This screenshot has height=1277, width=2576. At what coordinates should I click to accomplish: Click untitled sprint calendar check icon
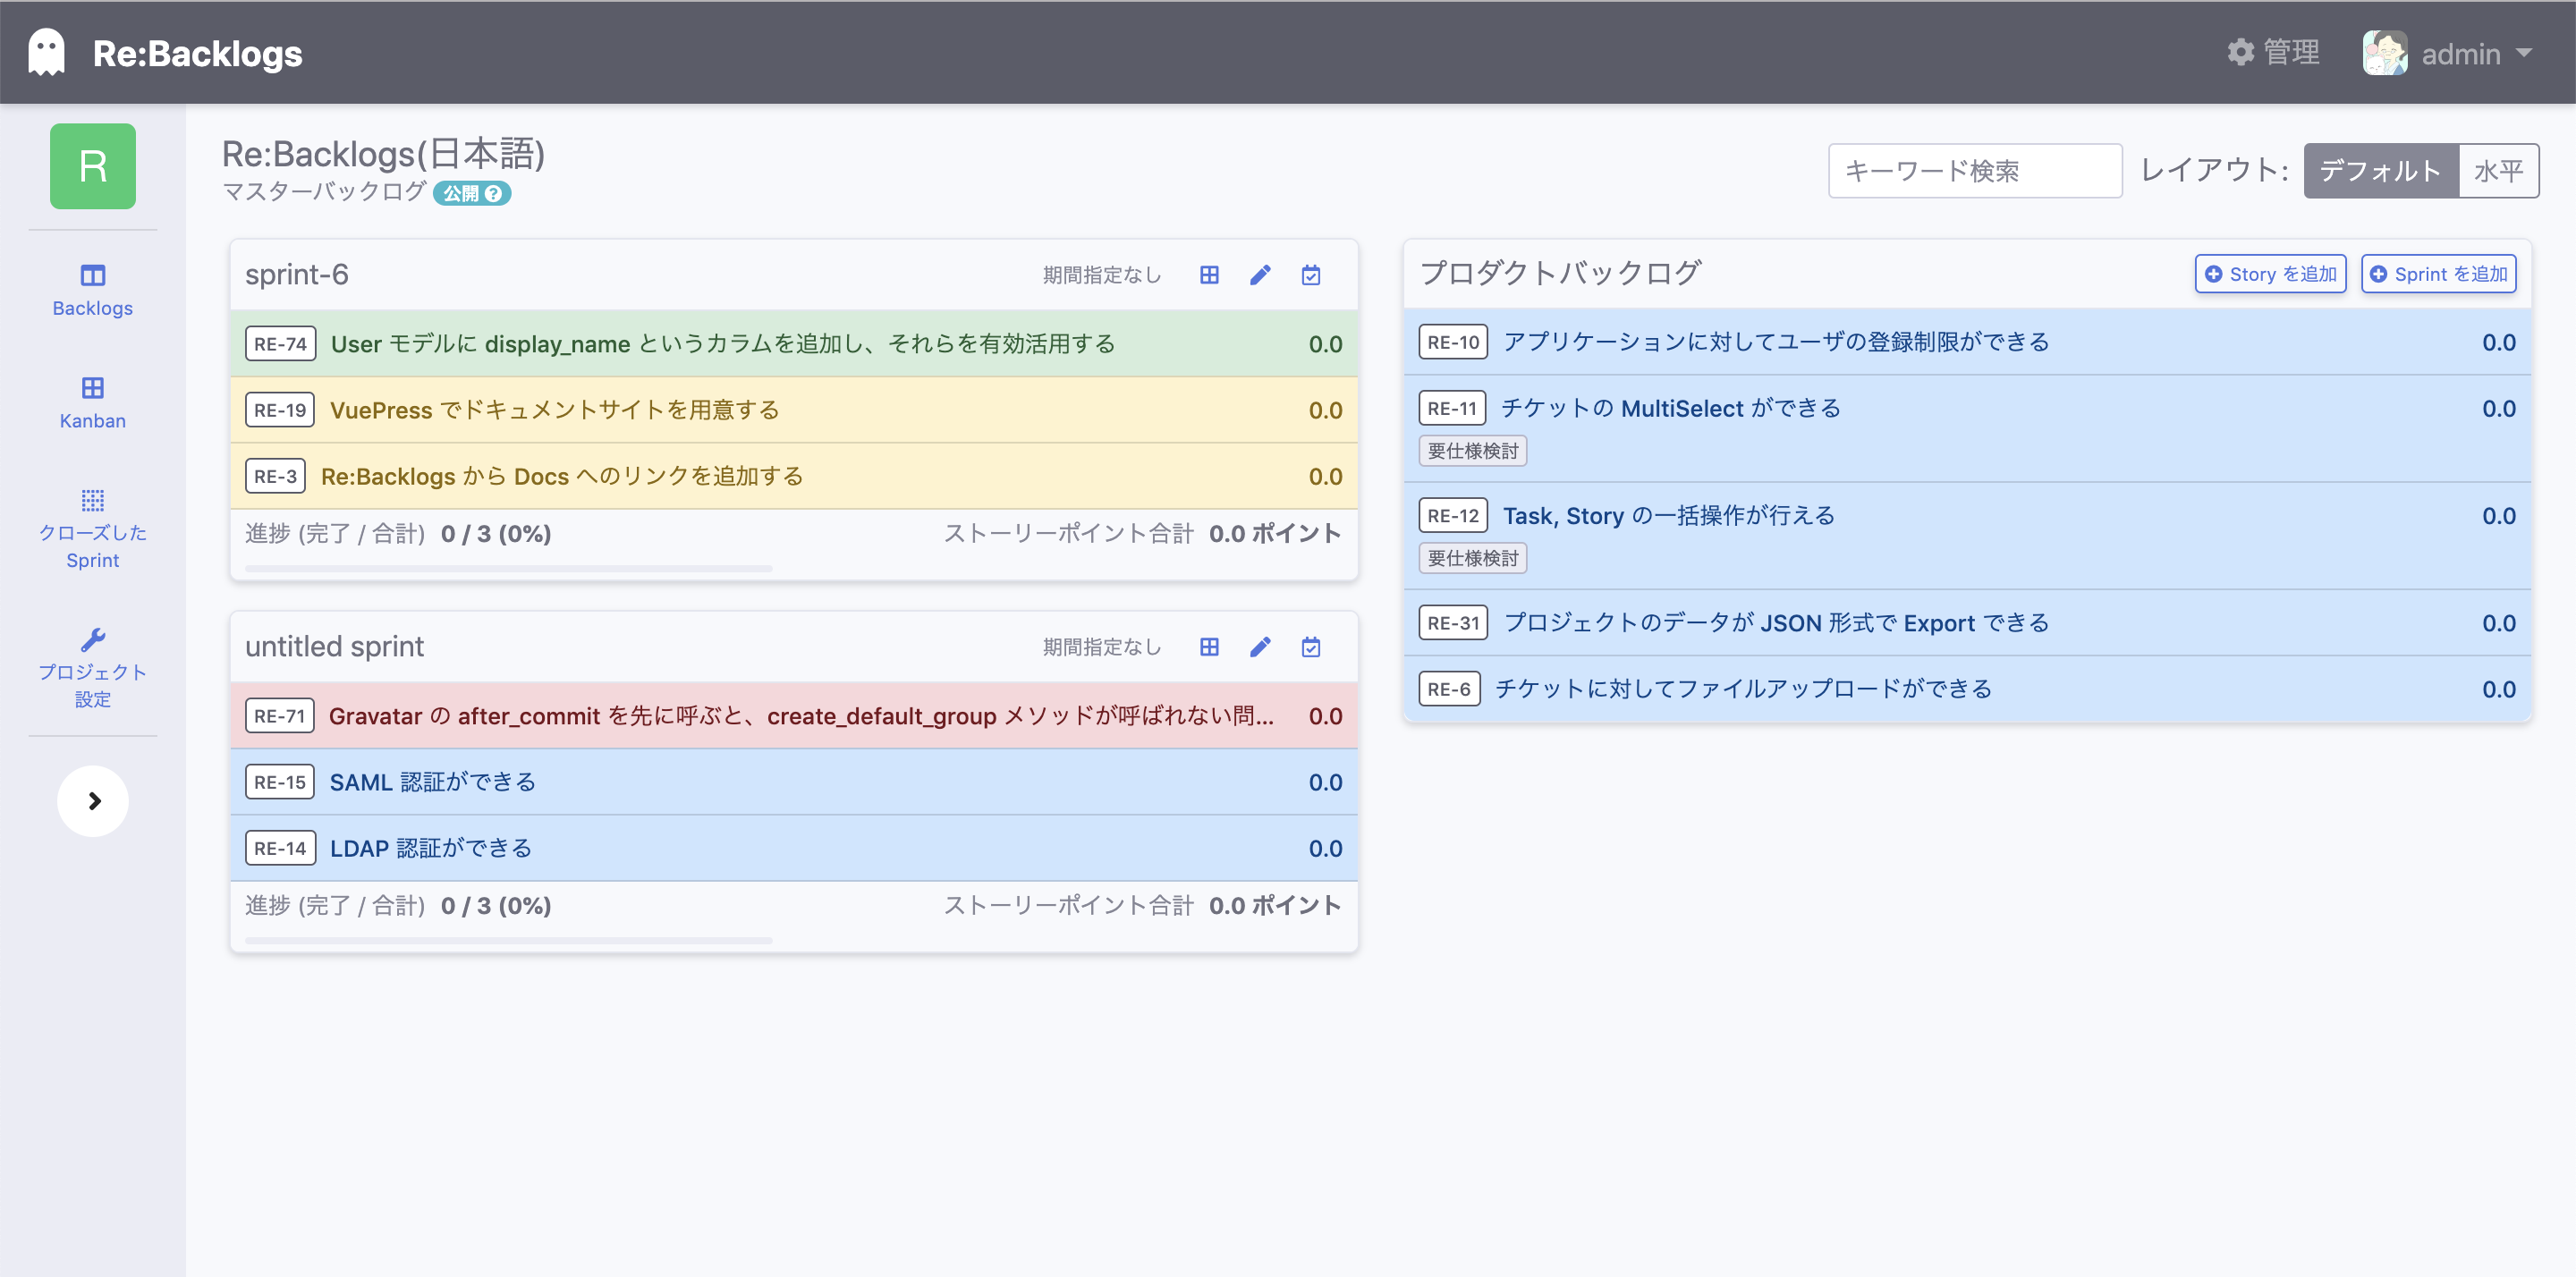(x=1311, y=647)
